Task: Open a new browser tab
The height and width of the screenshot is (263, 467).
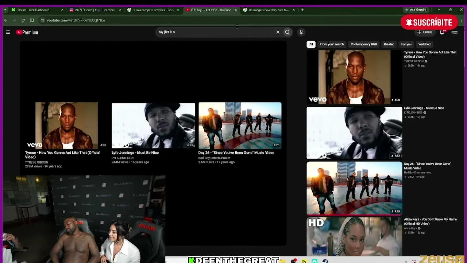Action: 302,10
